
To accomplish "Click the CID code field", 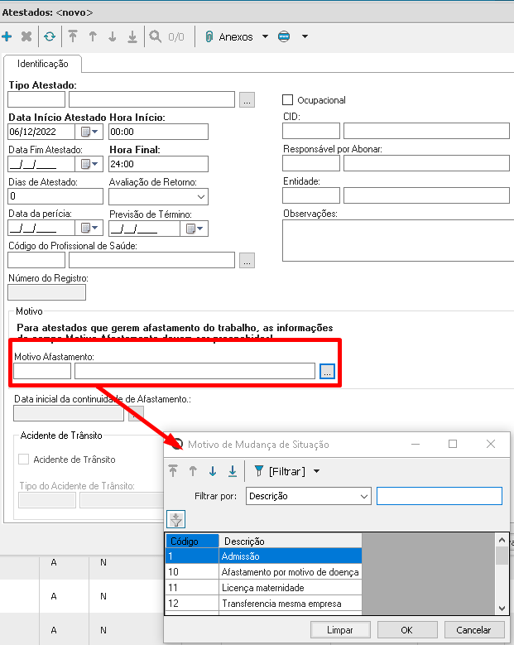I will (x=311, y=131).
